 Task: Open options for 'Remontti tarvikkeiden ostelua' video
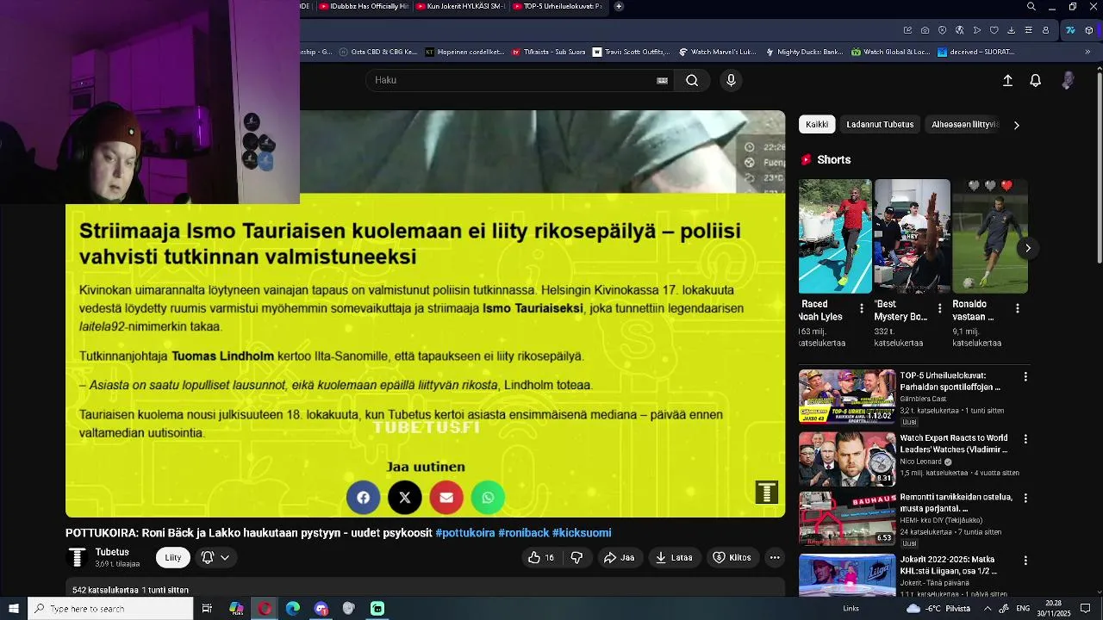[1025, 498]
